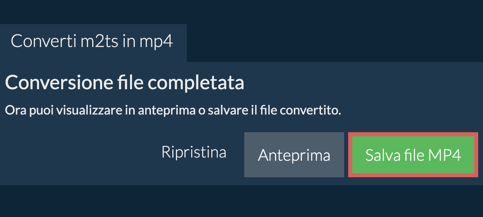Screen dimensions: 483x217
Task: Download the result via Salva file MP4
Action: tap(413, 155)
